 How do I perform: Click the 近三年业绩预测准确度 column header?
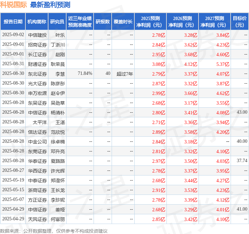coord(80,22)
